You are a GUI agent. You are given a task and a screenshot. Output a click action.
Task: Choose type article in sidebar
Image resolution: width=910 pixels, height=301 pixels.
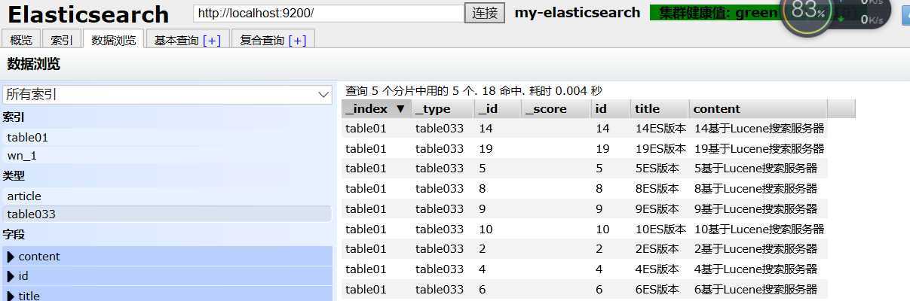pyautogui.click(x=167, y=196)
